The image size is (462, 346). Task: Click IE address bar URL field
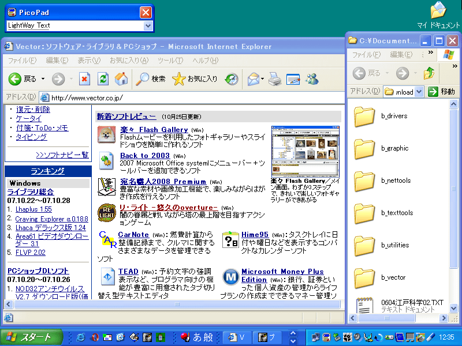pyautogui.click(x=192, y=97)
